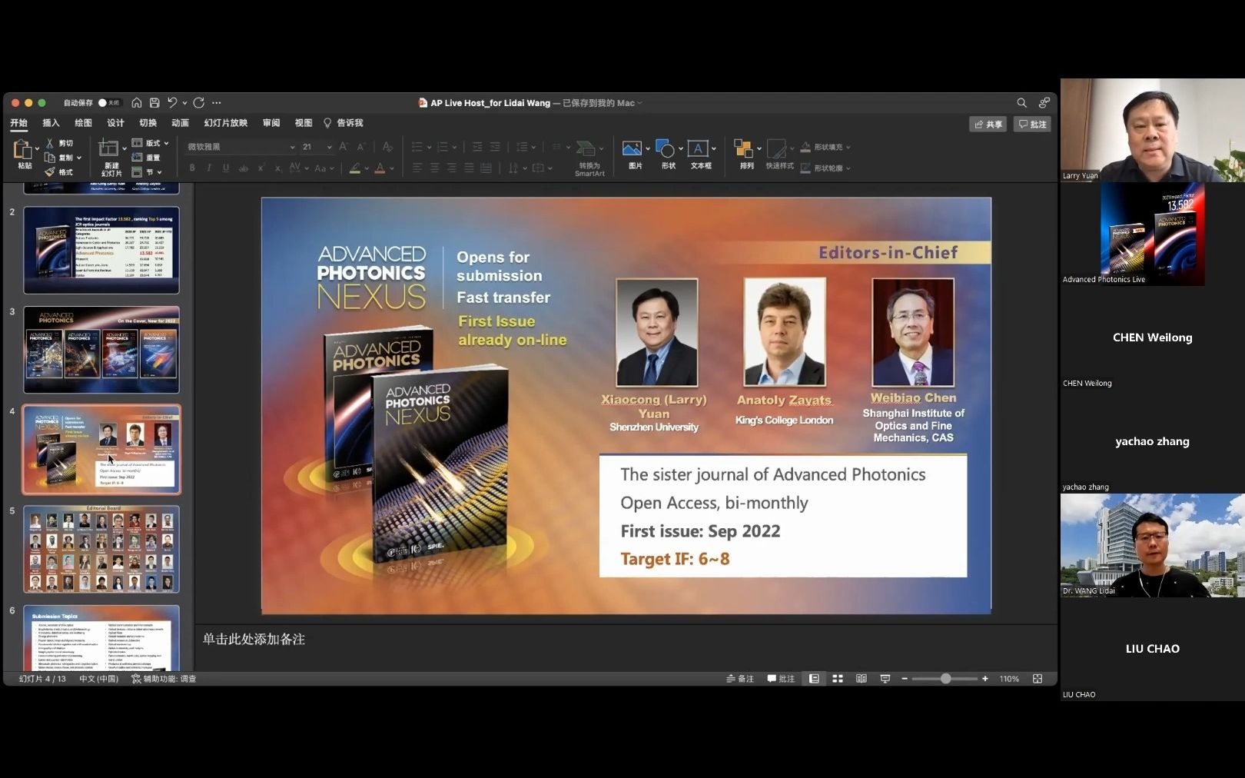Add a new slide (新建幻灯片)
Viewport: 1245px width, 778px height.
(x=109, y=158)
